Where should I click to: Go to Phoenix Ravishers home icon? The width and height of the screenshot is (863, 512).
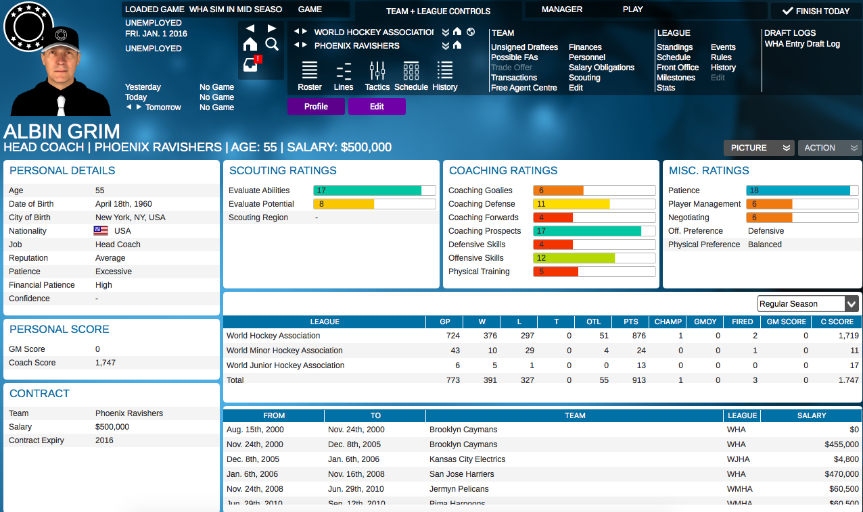(457, 45)
